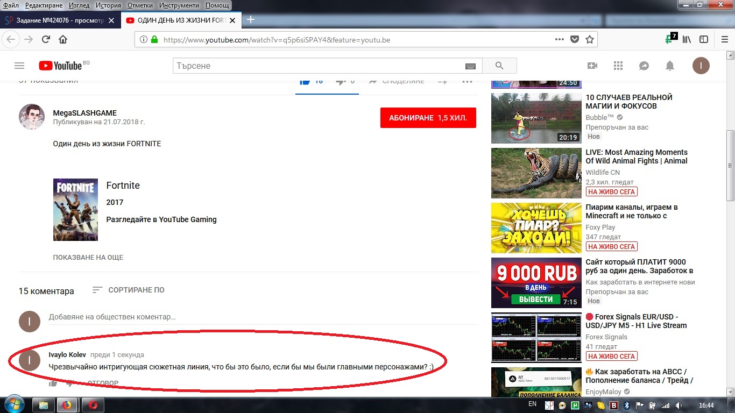Image resolution: width=735 pixels, height=413 pixels.
Task: Open the upload video camera icon
Action: tap(592, 66)
